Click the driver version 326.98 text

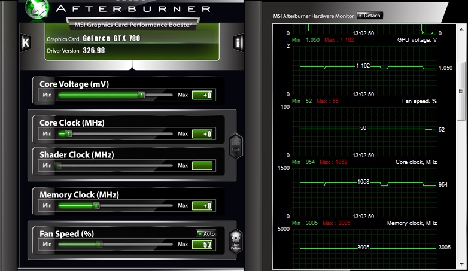click(x=94, y=50)
